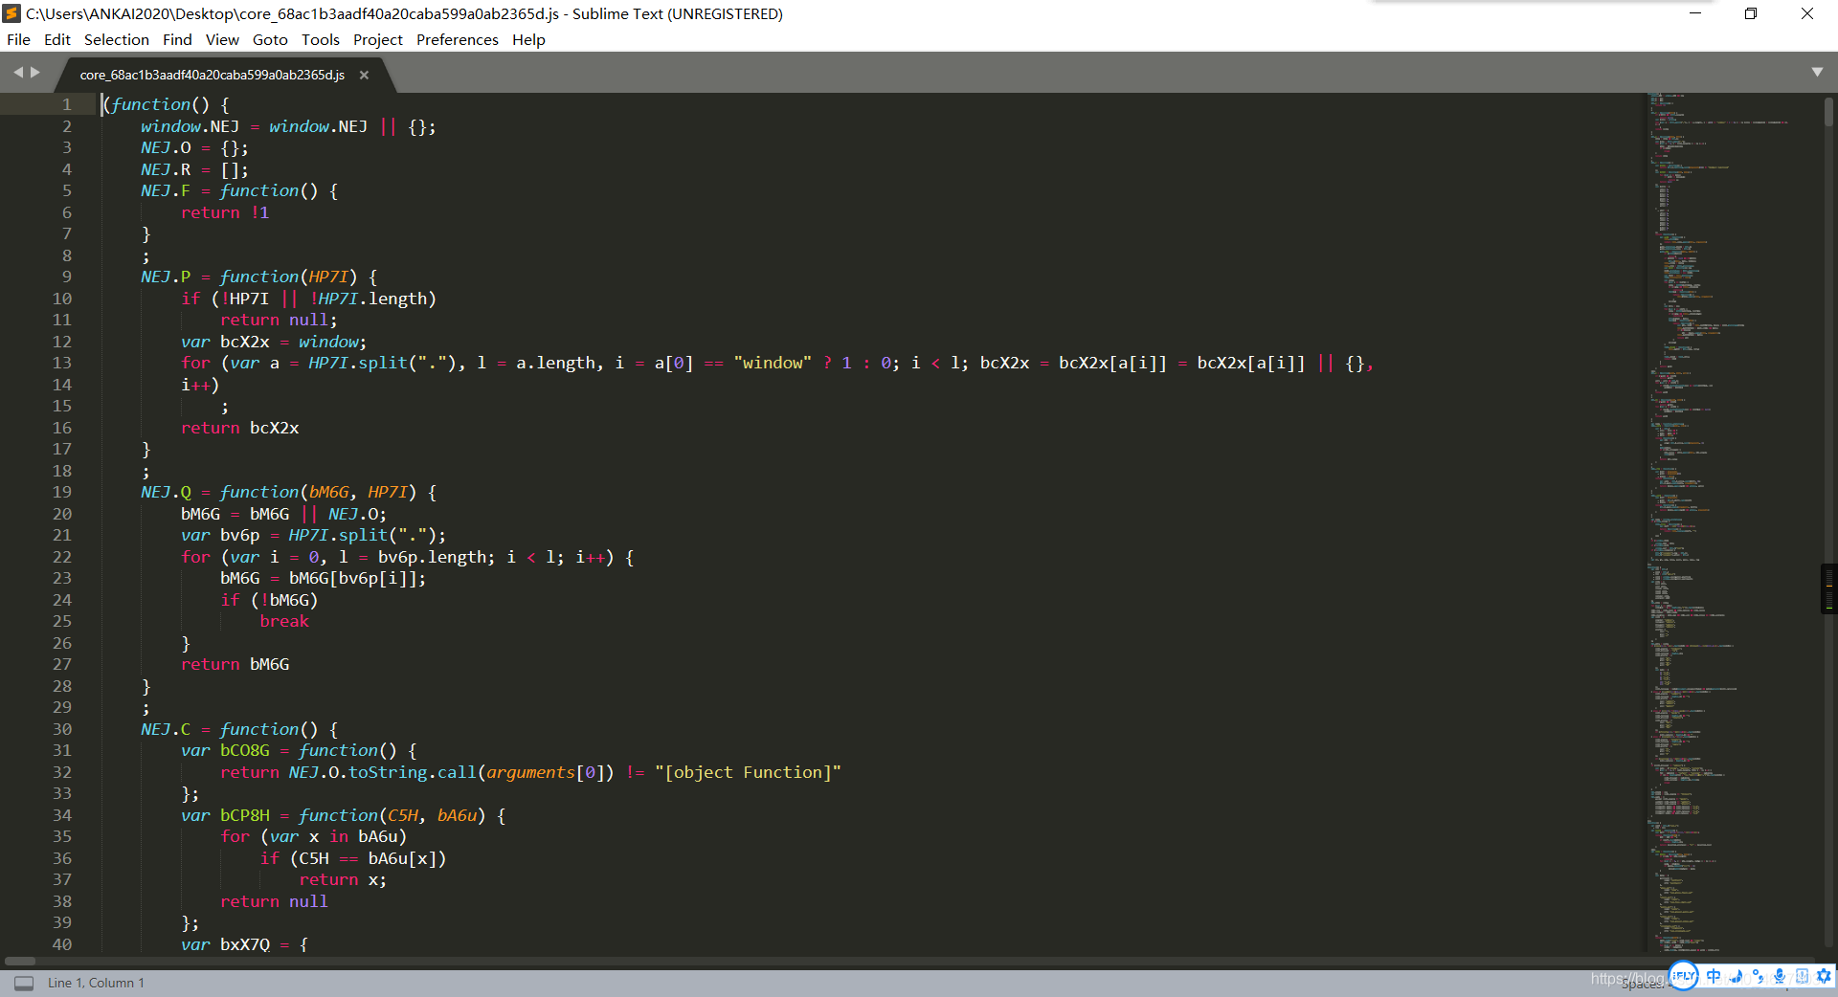Click line number 30 in gutter

point(62,729)
